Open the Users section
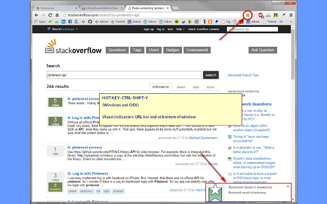The height and width of the screenshot is (204, 327). coord(154,50)
